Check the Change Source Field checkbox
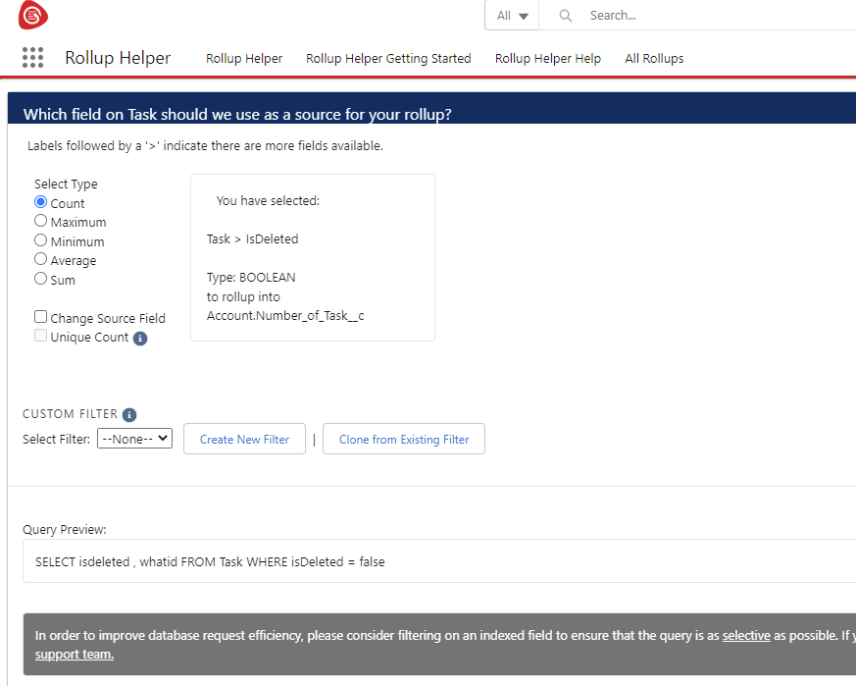This screenshot has height=686, width=856. [40, 317]
